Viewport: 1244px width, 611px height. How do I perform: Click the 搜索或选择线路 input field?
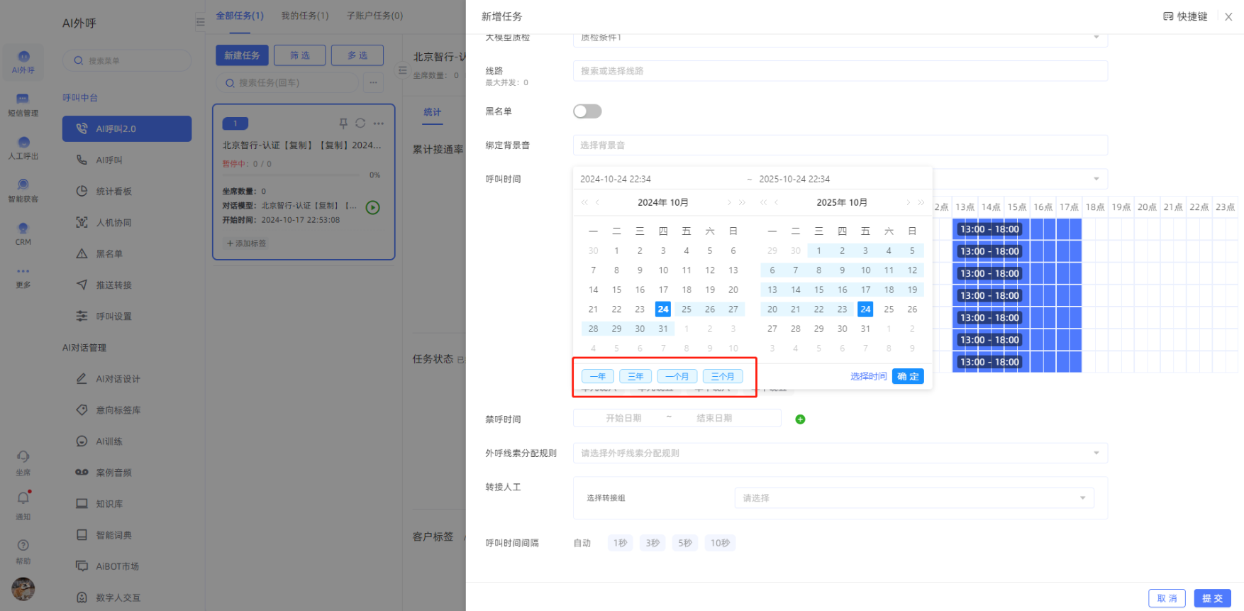click(x=840, y=71)
